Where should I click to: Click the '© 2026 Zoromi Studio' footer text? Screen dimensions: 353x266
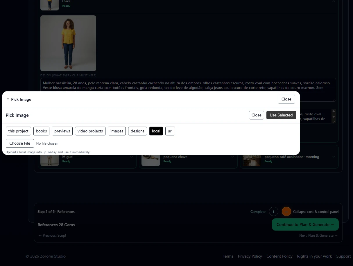pos(46,256)
